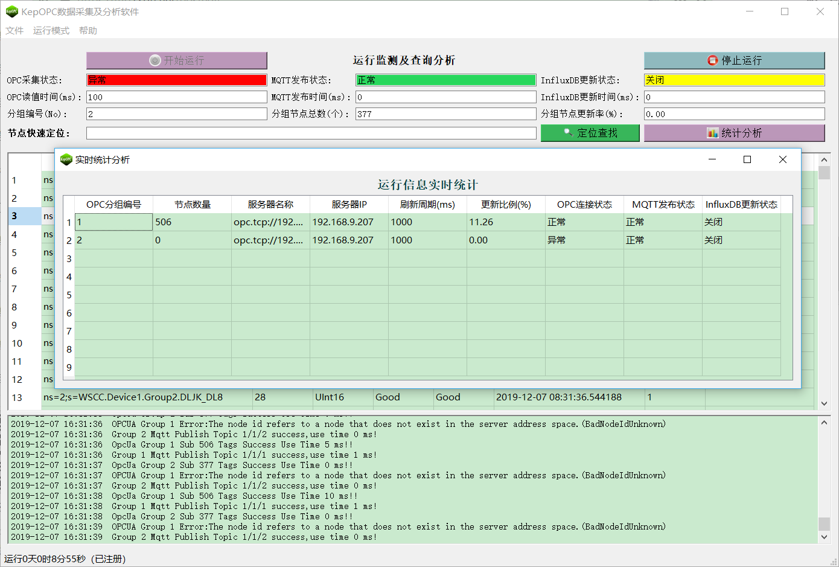Click the red stop icon on the 停止运行 button

[712, 60]
